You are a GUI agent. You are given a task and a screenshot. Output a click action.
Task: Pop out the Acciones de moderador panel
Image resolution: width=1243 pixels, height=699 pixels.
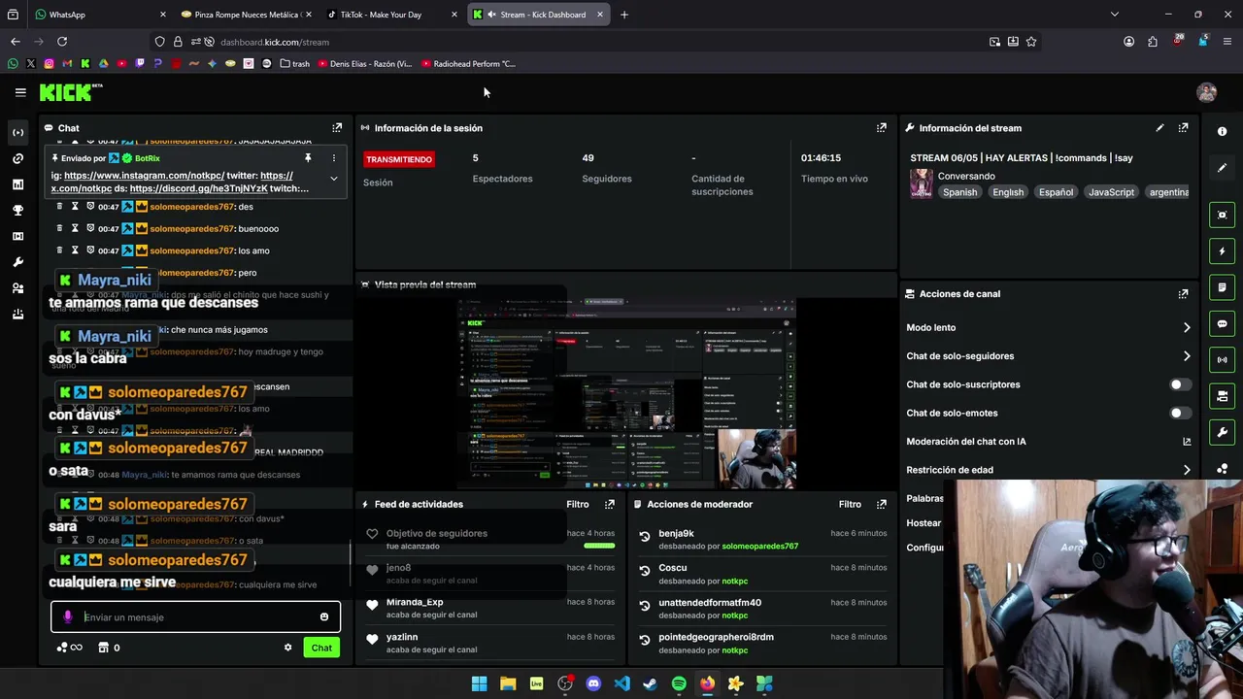(882, 504)
